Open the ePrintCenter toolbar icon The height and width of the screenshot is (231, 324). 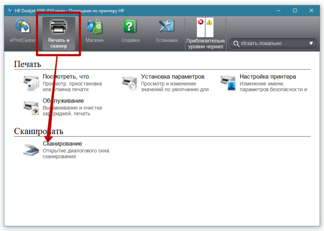pos(23,27)
